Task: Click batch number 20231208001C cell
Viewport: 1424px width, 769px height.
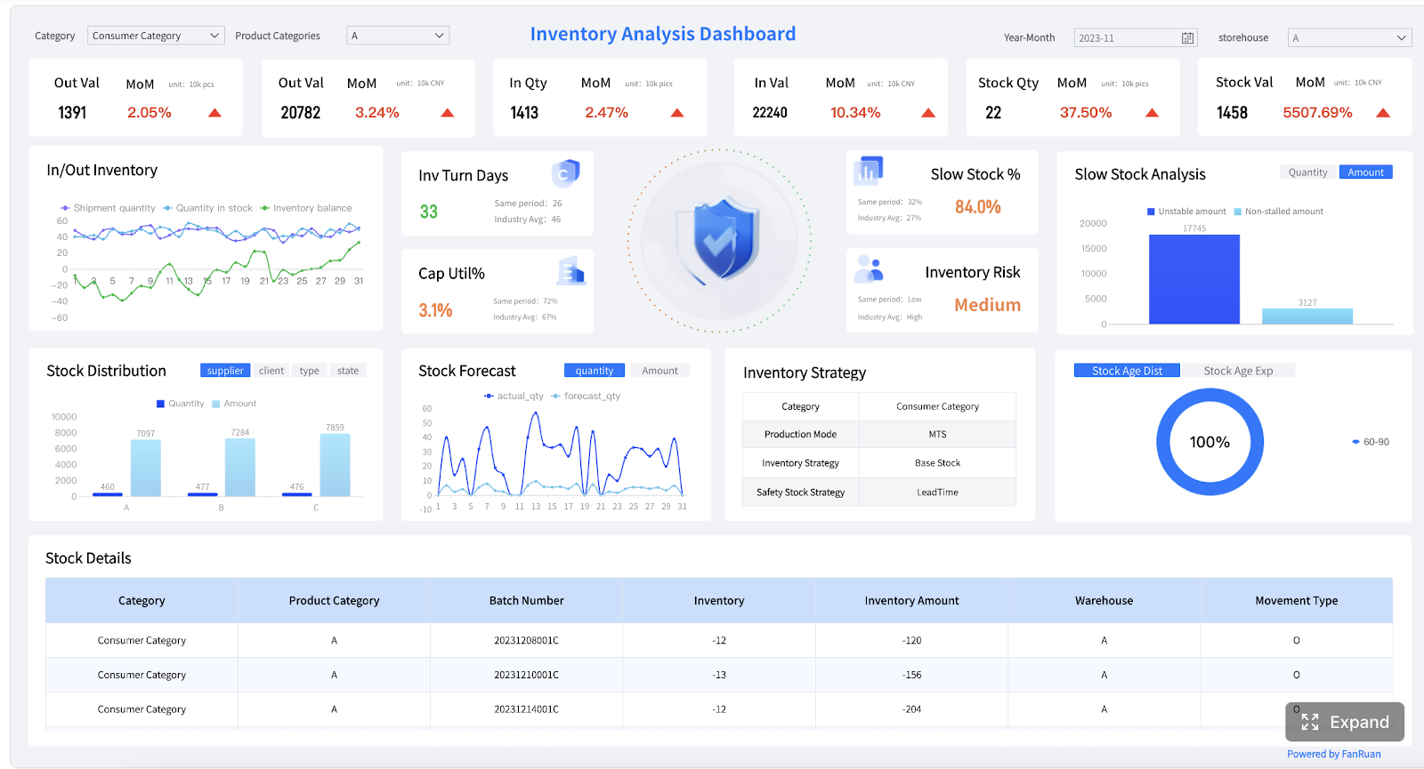Action: click(x=526, y=640)
